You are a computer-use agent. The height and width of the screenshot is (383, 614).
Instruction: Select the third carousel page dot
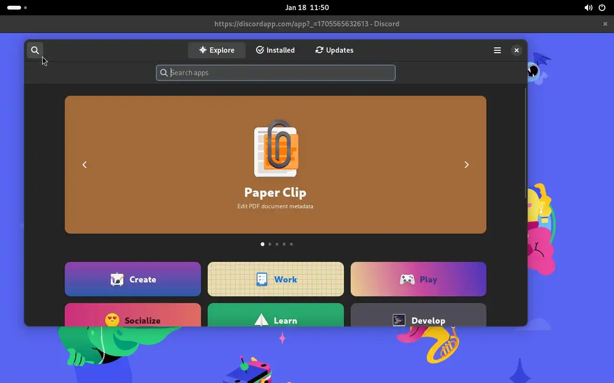pos(277,244)
